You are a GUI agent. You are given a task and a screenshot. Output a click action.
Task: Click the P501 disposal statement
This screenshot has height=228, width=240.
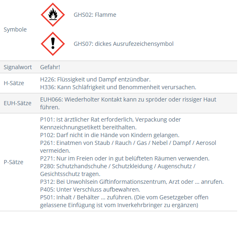tap(124, 201)
